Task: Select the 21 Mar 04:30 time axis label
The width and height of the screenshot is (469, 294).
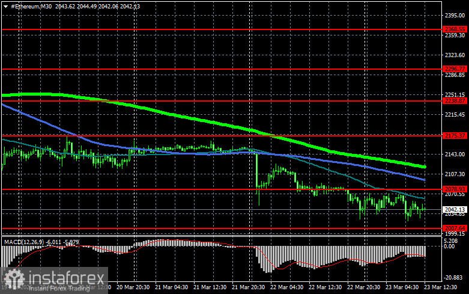Action: (x=171, y=287)
